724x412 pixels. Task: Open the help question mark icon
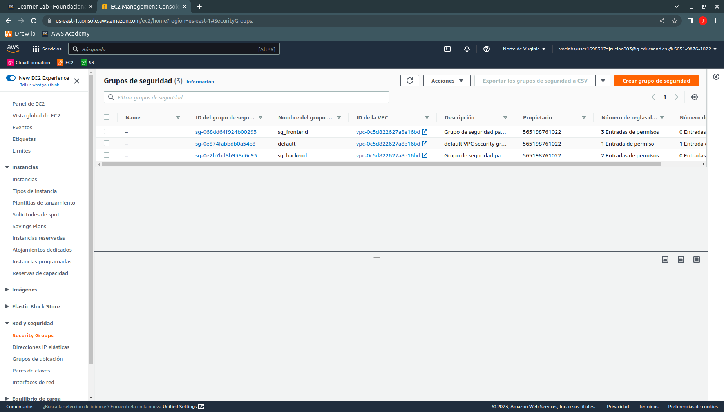click(486, 49)
